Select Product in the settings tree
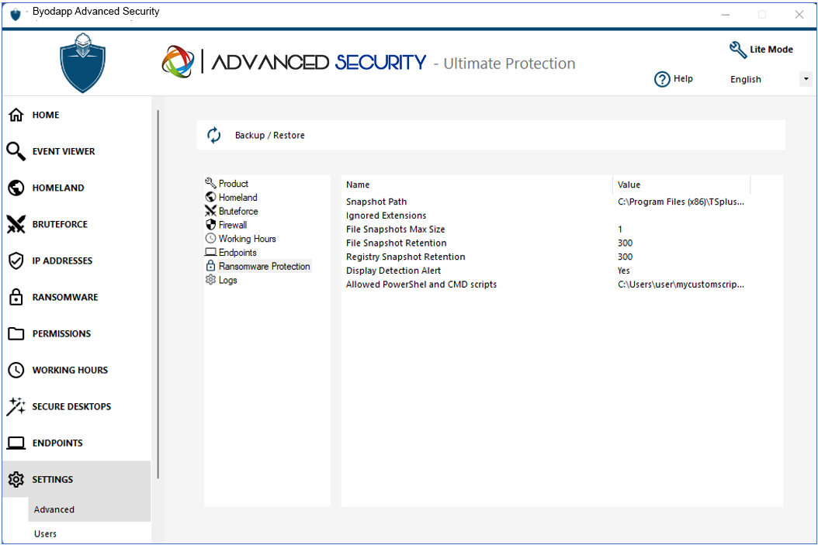The image size is (818, 545). (x=233, y=184)
